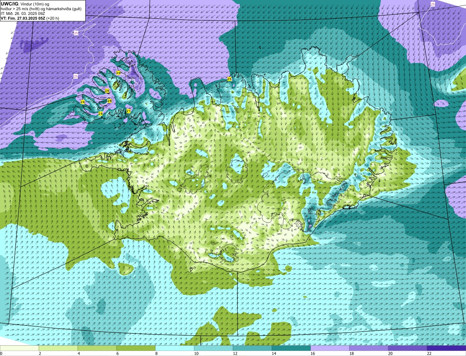Click the legend scale label "16"

point(313,353)
